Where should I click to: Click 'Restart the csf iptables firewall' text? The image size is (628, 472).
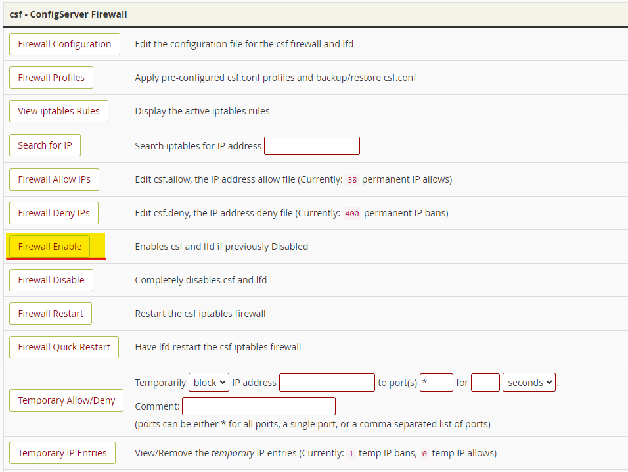(200, 314)
